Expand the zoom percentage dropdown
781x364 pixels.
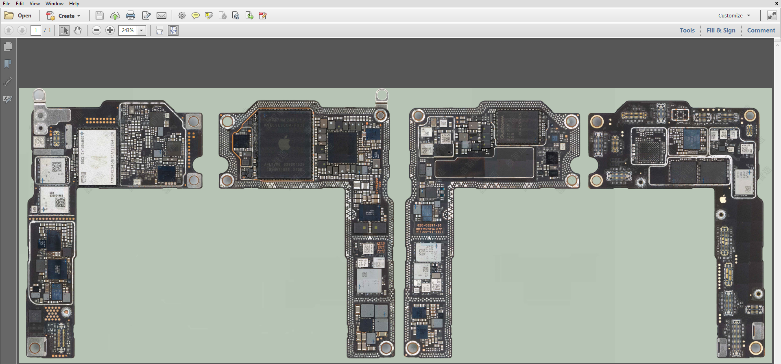(142, 30)
